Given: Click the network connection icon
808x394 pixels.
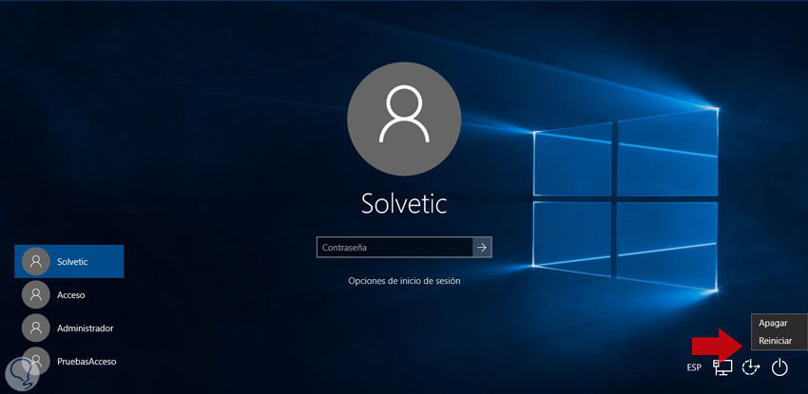Looking at the screenshot, I should [x=722, y=367].
